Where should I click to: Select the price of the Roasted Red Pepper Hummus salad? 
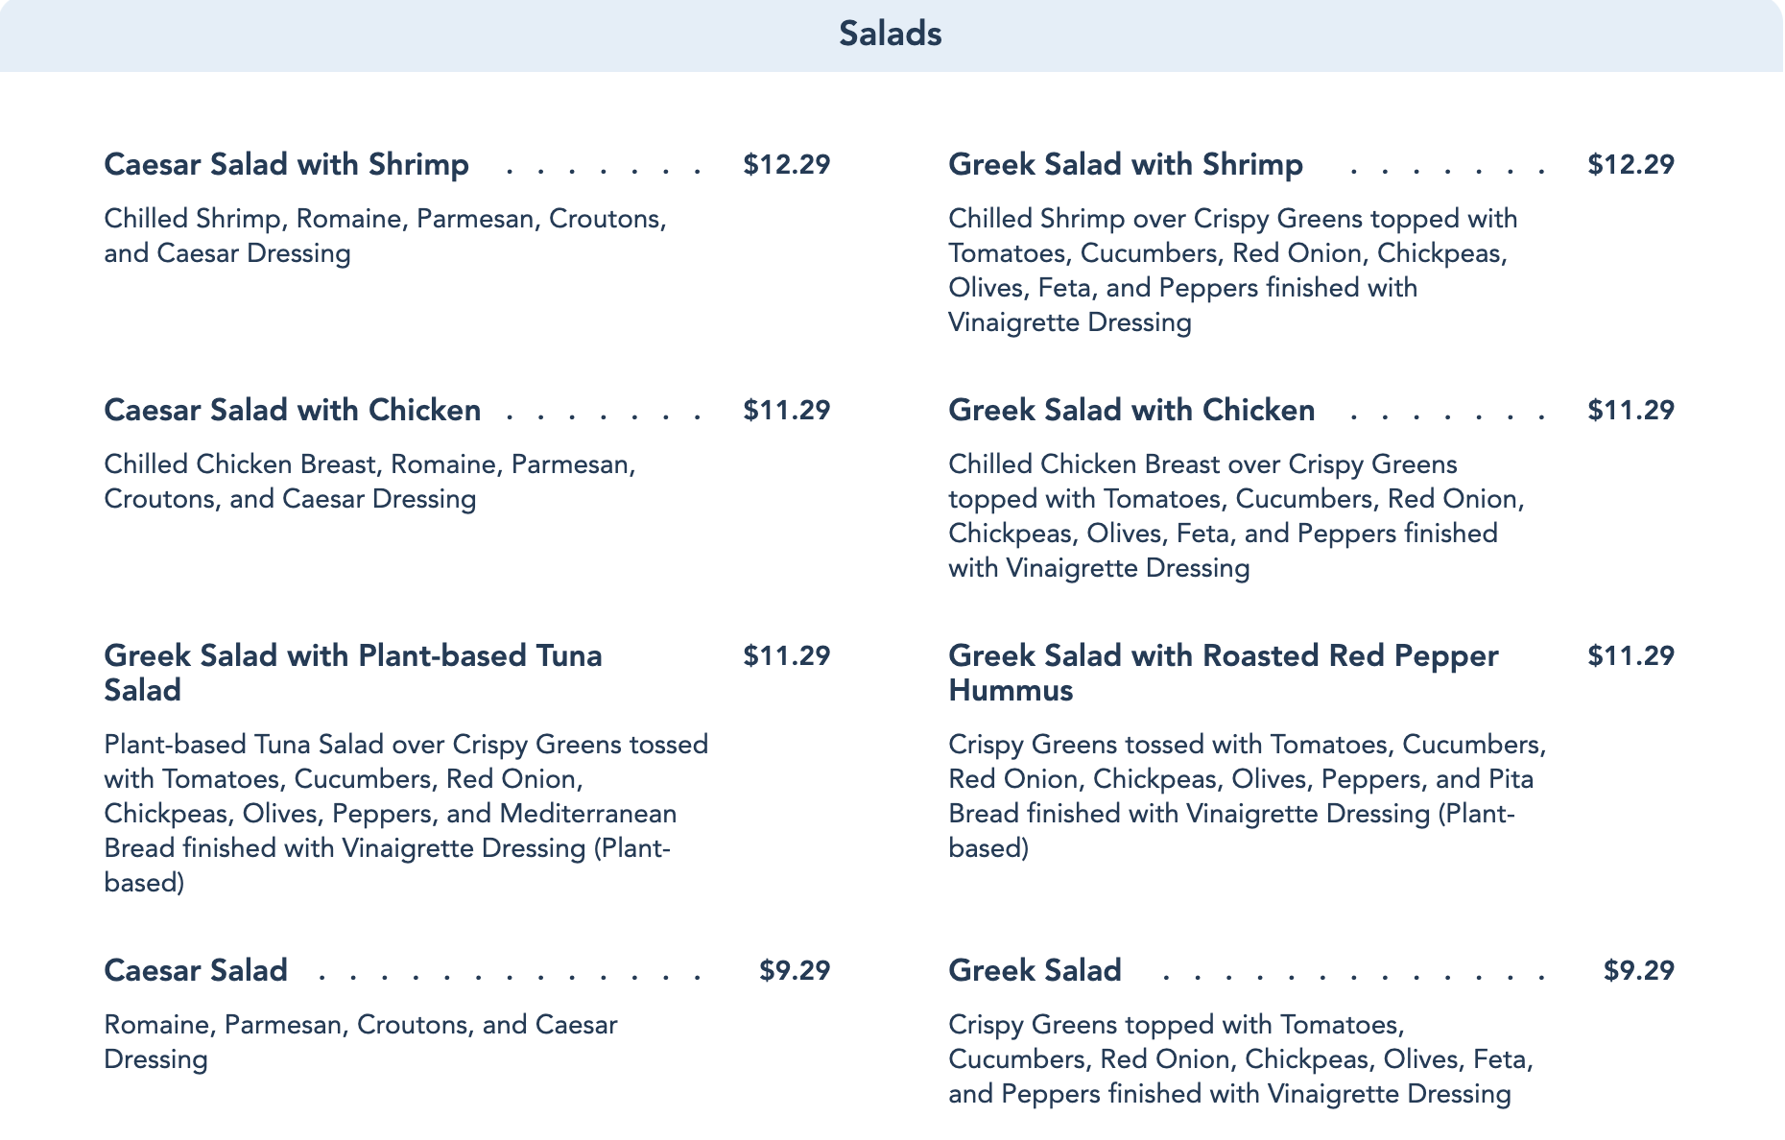click(1630, 656)
